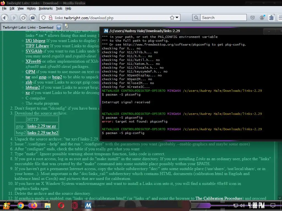The height and width of the screenshot is (211, 282).
Task: Select the Twibright Labs Links Download tab
Action: 28,27
